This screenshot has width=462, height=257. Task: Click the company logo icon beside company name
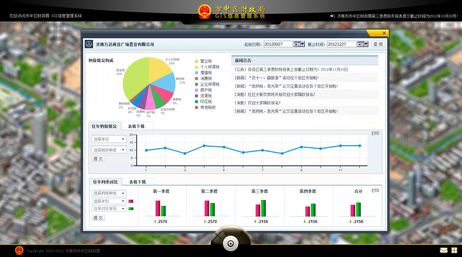89,44
